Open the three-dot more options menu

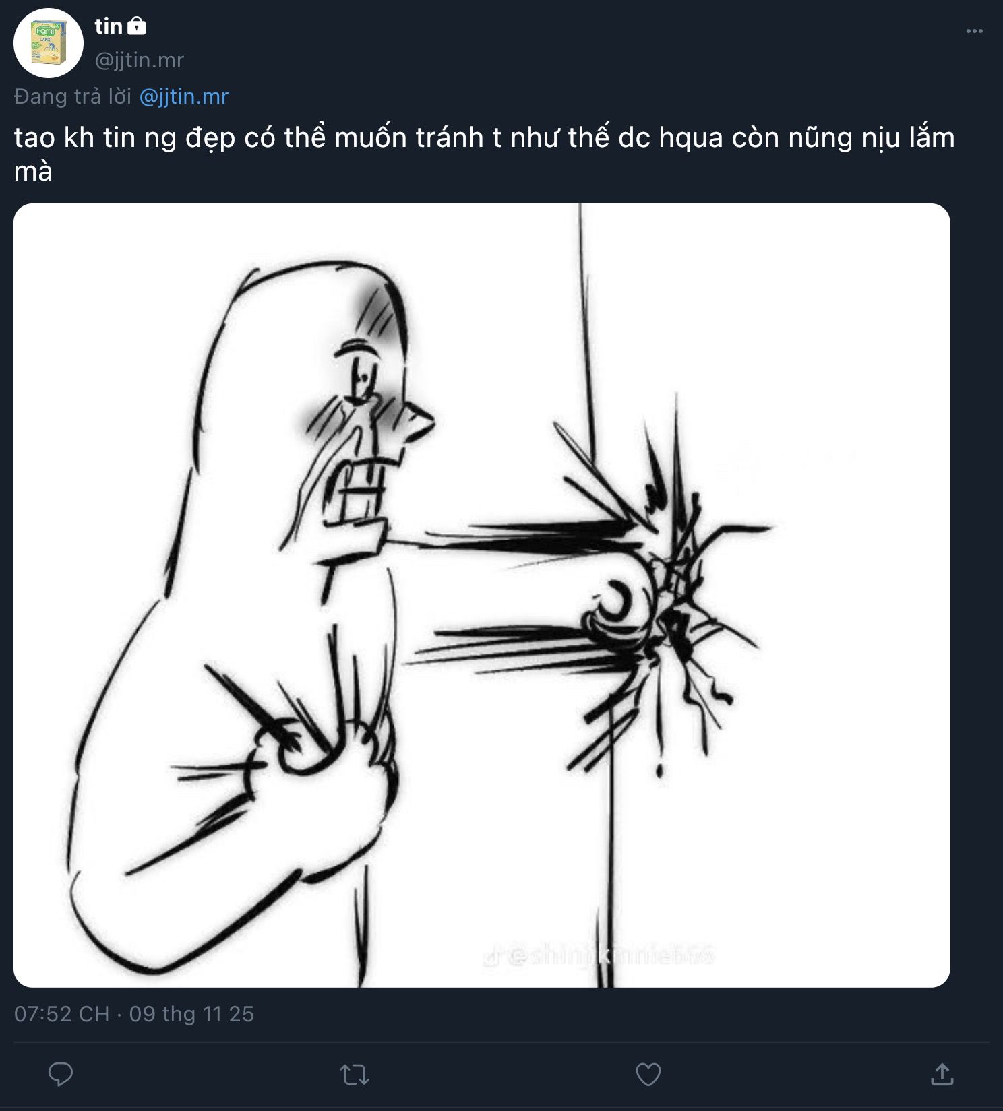[x=974, y=31]
